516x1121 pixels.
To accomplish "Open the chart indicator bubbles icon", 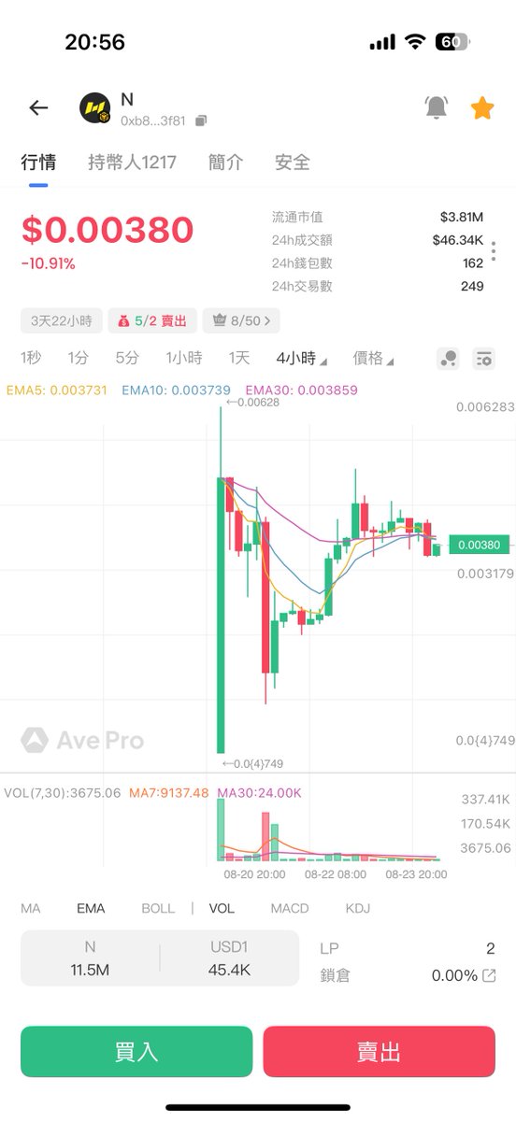I will point(448,359).
